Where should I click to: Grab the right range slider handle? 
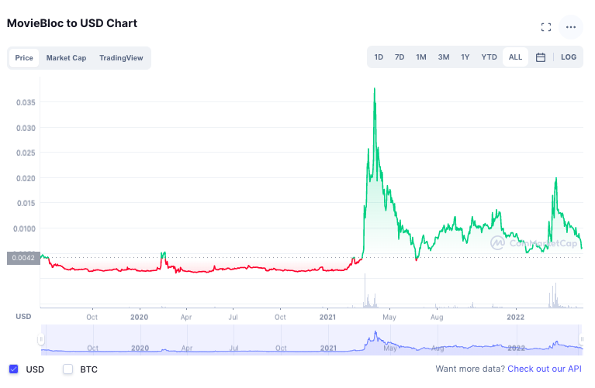(581, 339)
